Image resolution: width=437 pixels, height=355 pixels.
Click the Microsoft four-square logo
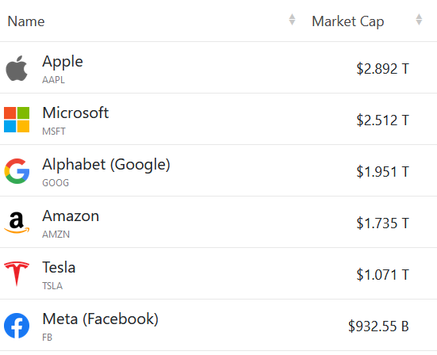pyautogui.click(x=17, y=120)
